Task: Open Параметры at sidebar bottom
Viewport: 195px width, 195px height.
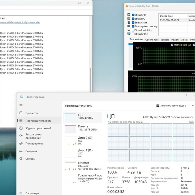Action: coord(39,193)
